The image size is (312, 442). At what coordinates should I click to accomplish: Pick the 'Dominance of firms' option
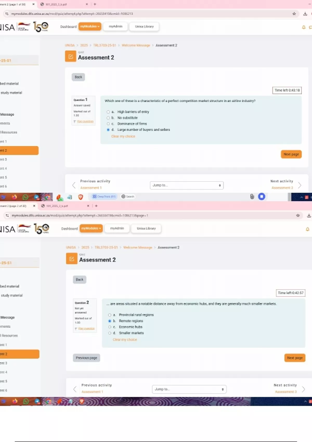[x=108, y=124]
